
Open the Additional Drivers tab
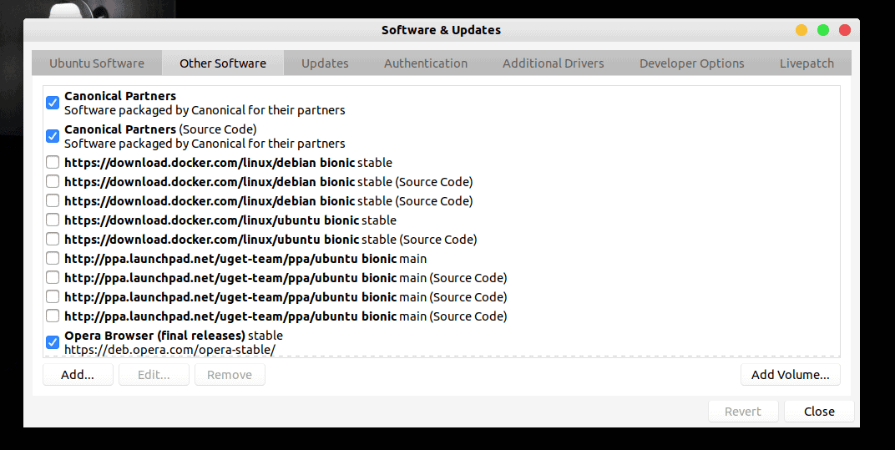tap(553, 63)
